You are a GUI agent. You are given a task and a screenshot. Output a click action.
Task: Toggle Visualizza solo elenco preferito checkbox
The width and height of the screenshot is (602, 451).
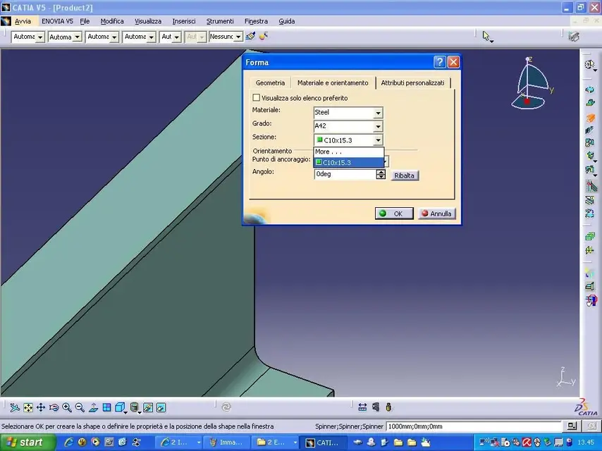click(256, 98)
